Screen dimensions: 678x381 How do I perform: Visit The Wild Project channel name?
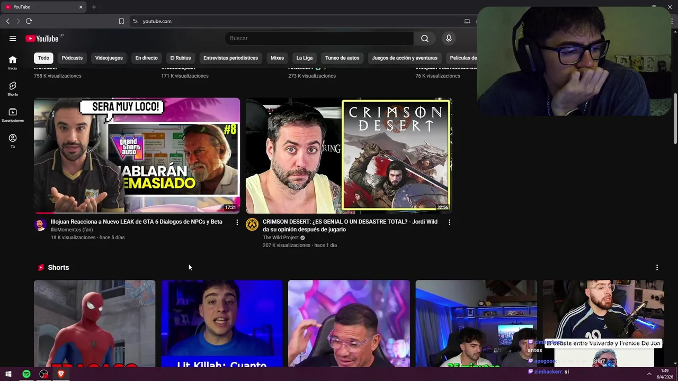(281, 238)
